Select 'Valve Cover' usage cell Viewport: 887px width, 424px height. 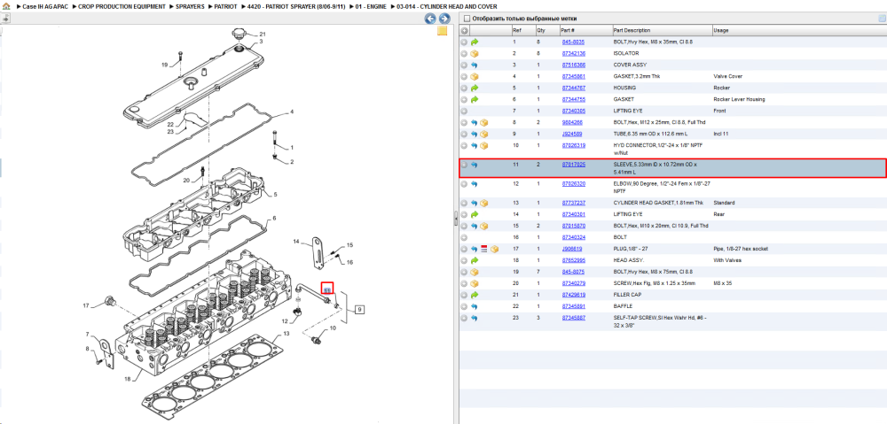tap(727, 76)
